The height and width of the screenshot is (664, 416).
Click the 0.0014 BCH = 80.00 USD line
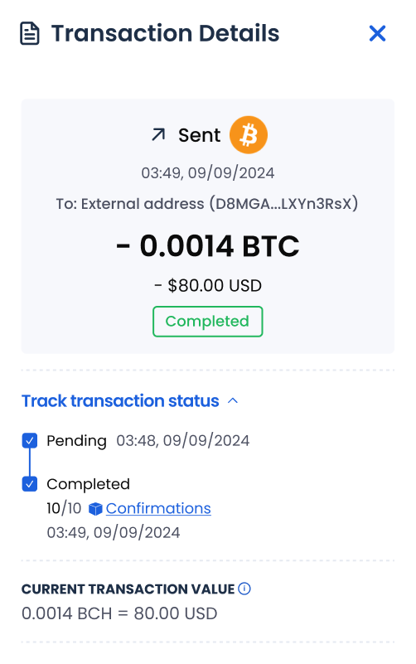click(x=119, y=613)
